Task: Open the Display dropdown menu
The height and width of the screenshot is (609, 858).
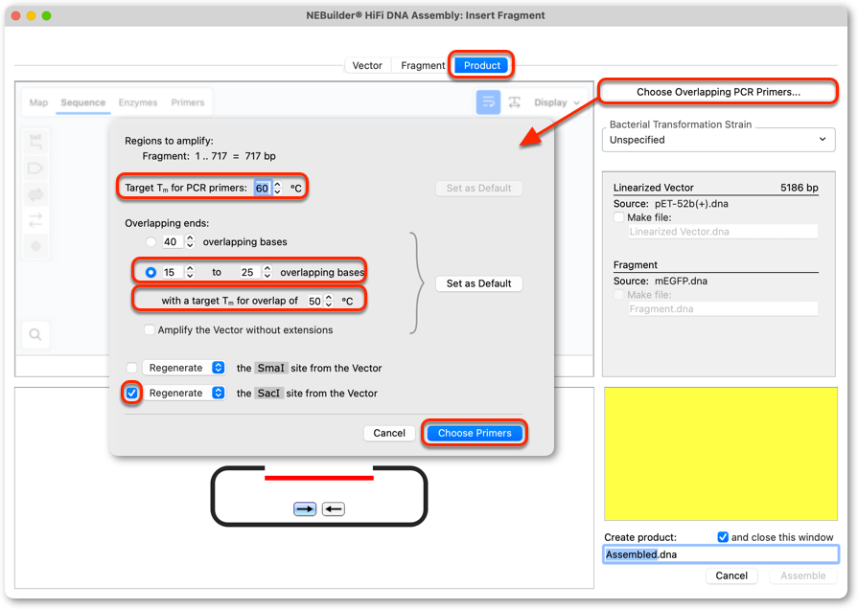Action: click(x=556, y=102)
